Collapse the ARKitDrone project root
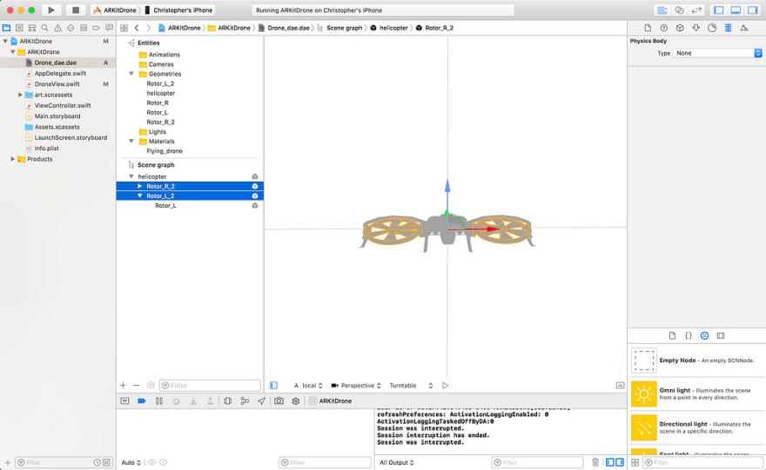This screenshot has height=470, width=766. coord(5,42)
